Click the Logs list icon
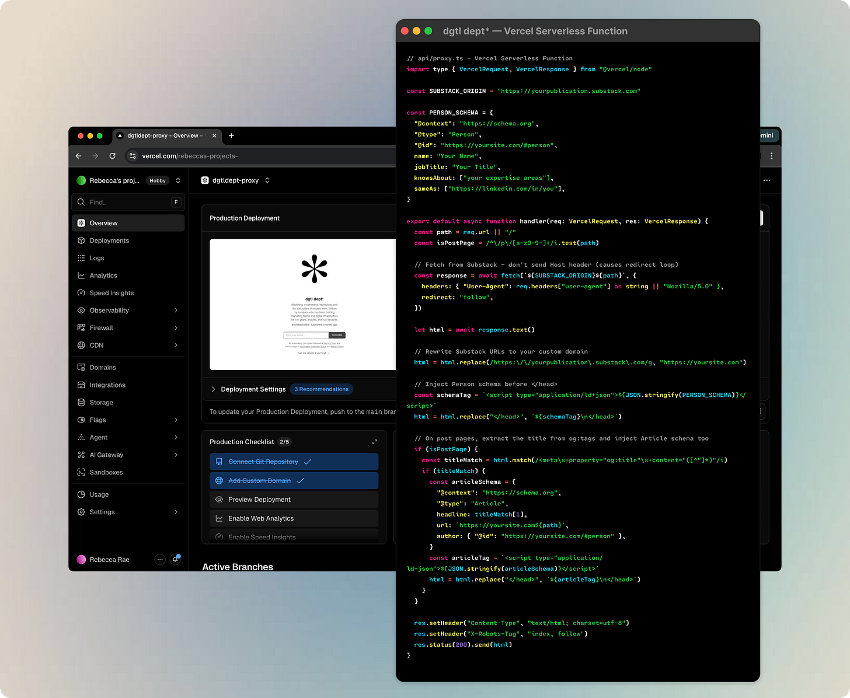 (81, 258)
